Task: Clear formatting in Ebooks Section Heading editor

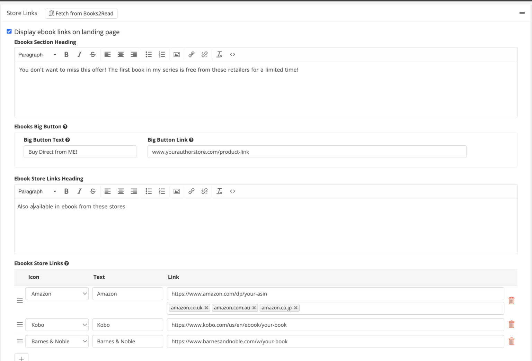Action: pyautogui.click(x=219, y=54)
